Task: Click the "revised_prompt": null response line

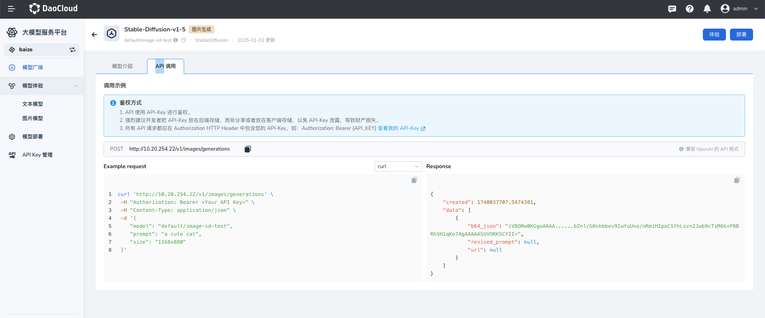Action: pos(503,242)
